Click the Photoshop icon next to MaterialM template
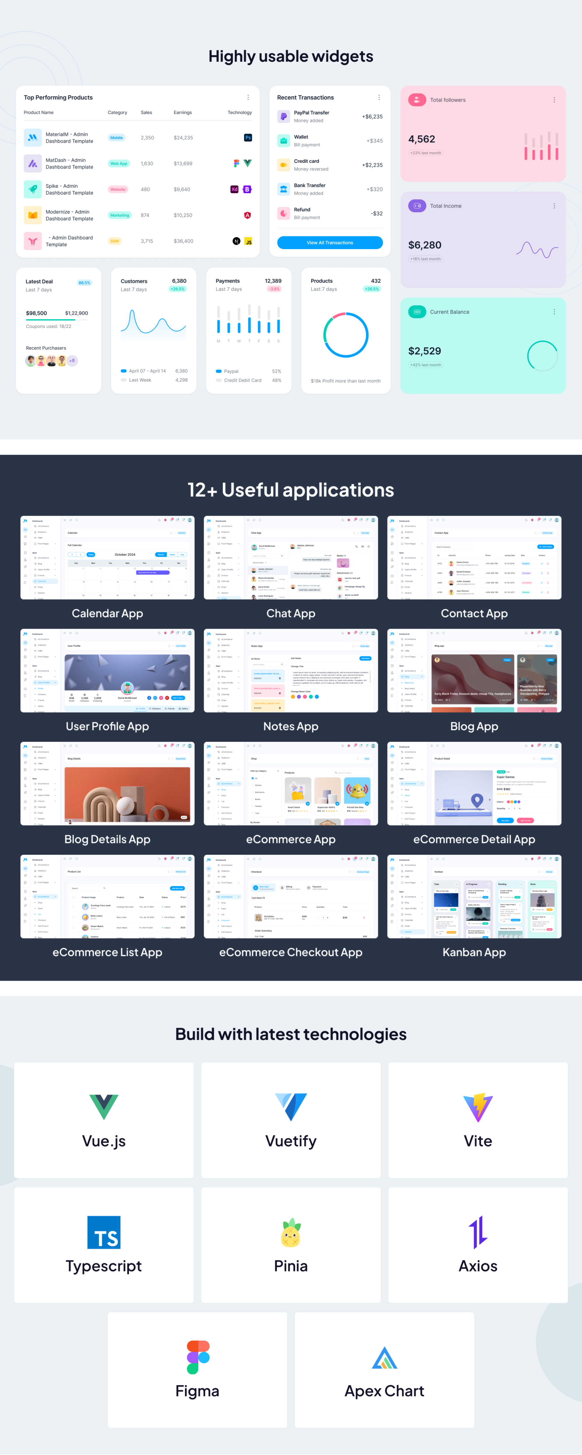The image size is (582, 1455). 247,137
